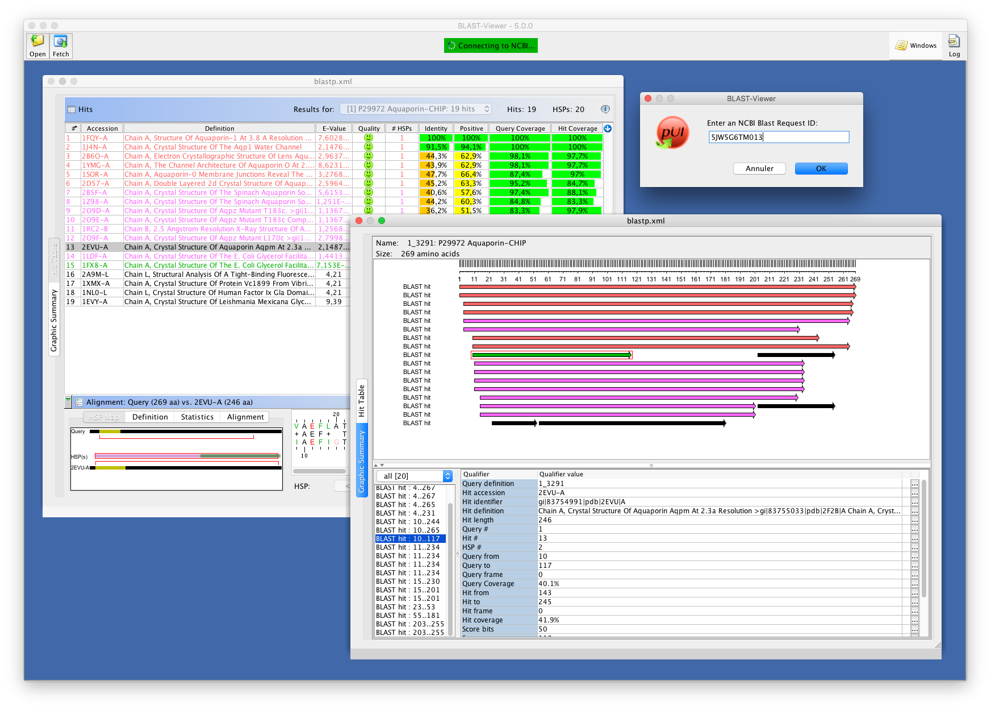
Task: Select hit row 19 1EVY-A
Action: coord(207,302)
